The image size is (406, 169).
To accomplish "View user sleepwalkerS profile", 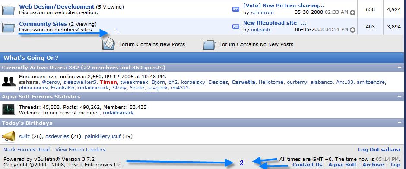I will (x=80, y=82).
